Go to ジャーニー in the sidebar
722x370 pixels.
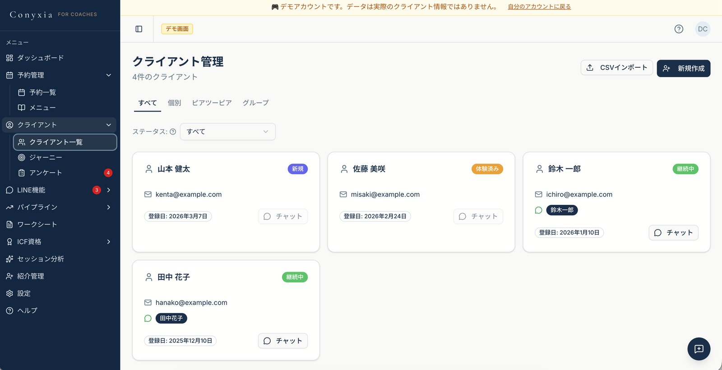(x=65, y=157)
